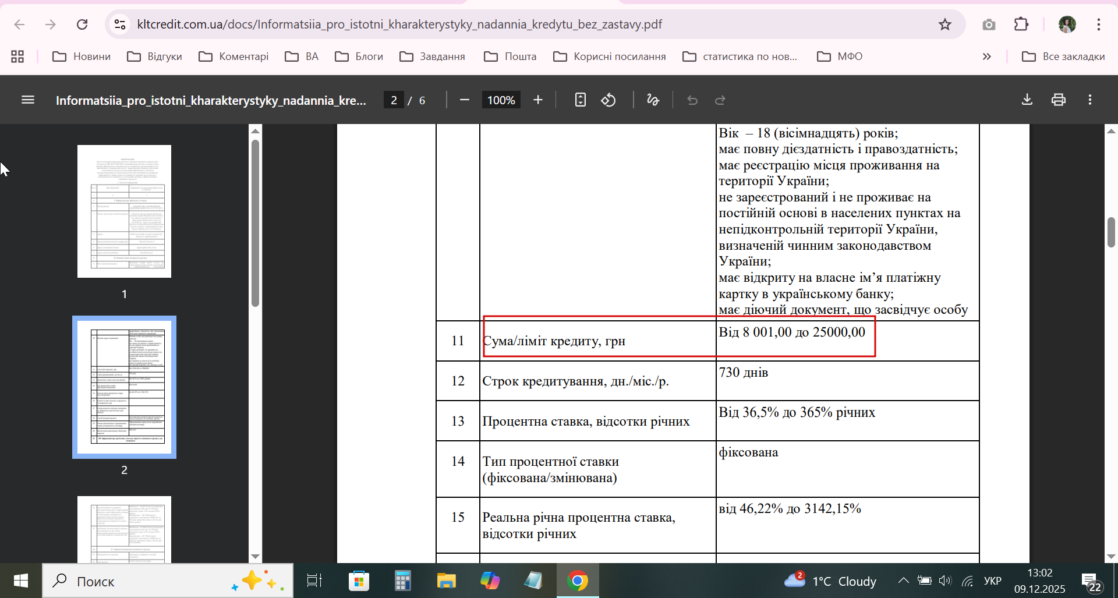Print the PDF document

pyautogui.click(x=1058, y=100)
